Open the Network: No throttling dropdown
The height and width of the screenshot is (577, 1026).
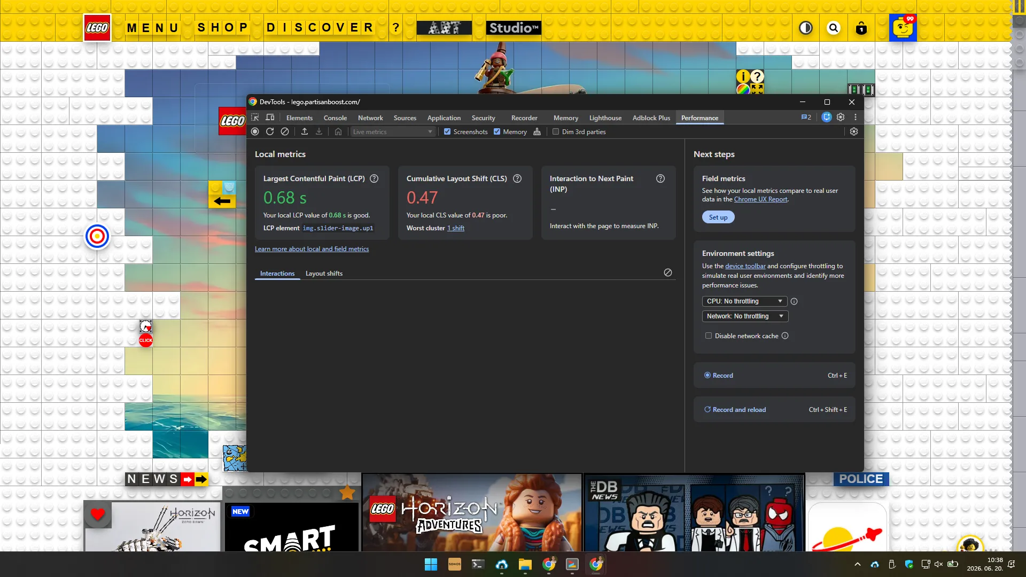click(745, 316)
